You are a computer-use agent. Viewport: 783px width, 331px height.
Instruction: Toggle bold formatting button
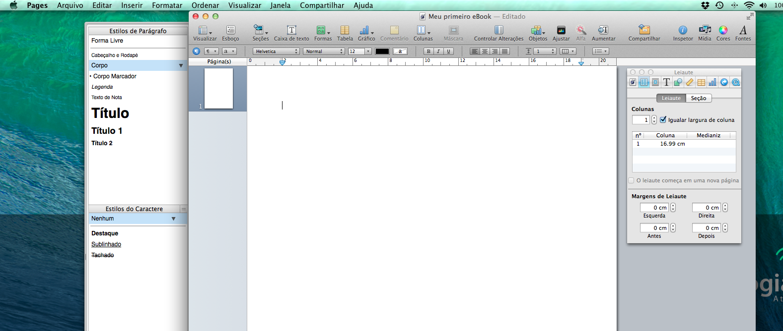pyautogui.click(x=428, y=52)
